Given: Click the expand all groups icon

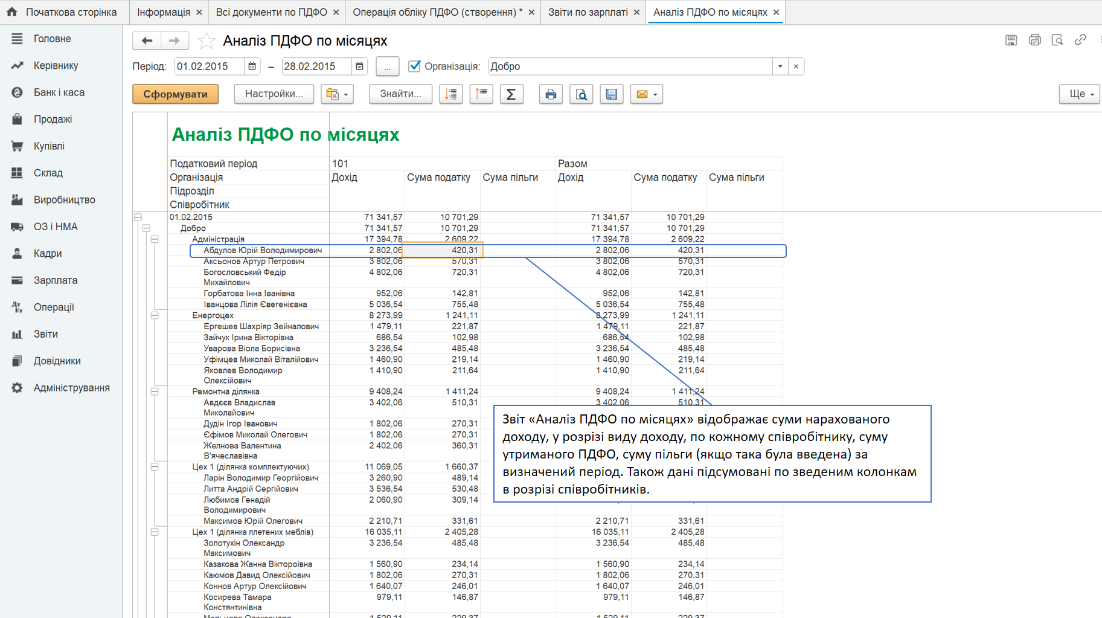Looking at the screenshot, I should pyautogui.click(x=451, y=94).
